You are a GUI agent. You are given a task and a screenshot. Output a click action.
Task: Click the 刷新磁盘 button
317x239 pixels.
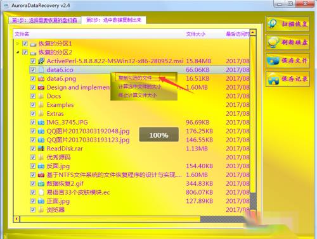tap(288, 42)
